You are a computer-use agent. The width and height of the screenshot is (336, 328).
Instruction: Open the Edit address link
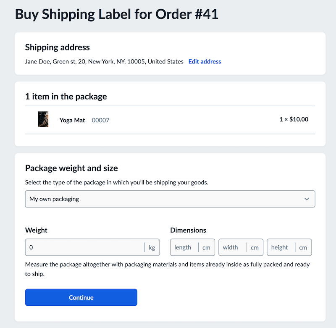pyautogui.click(x=205, y=61)
